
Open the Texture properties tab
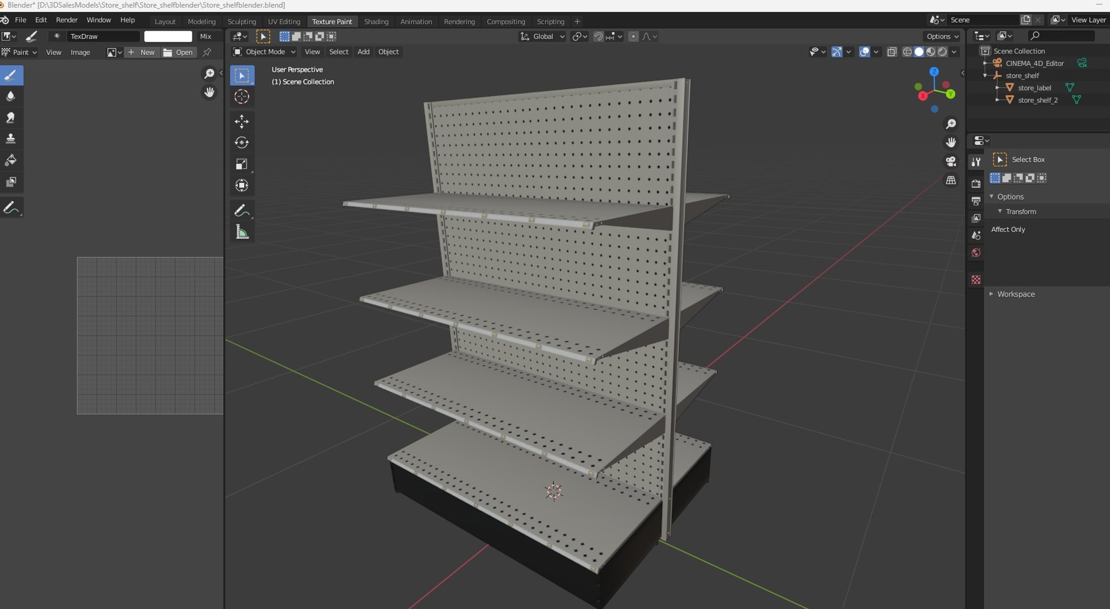click(976, 280)
